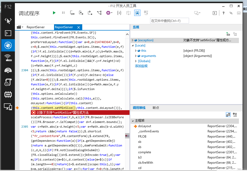The height and width of the screenshot is (171, 247).
Task: Toggle the Just My Code button
Action: [x=137, y=13]
